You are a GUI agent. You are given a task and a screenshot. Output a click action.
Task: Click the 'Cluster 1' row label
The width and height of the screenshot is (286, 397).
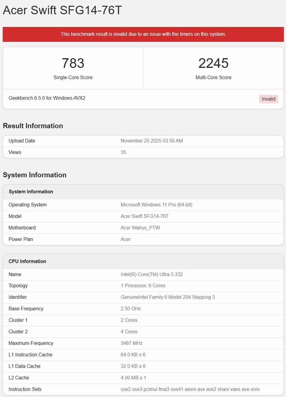tap(18, 320)
